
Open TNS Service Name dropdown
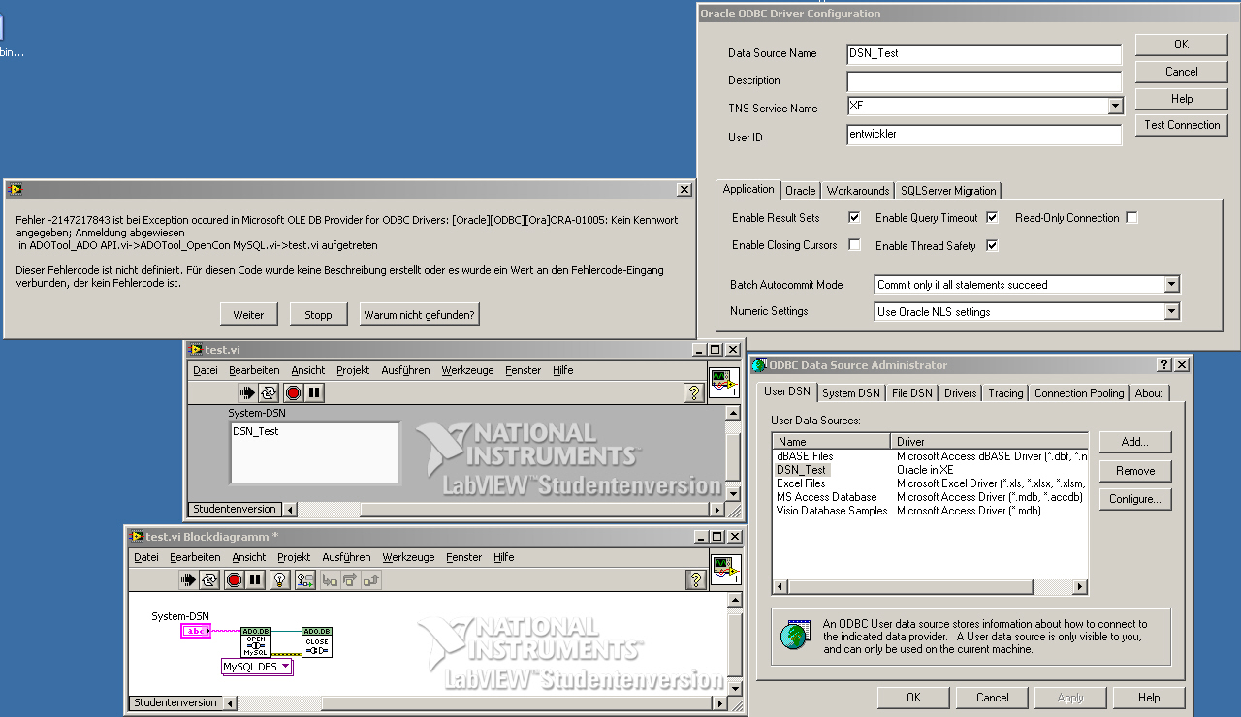click(x=1115, y=106)
